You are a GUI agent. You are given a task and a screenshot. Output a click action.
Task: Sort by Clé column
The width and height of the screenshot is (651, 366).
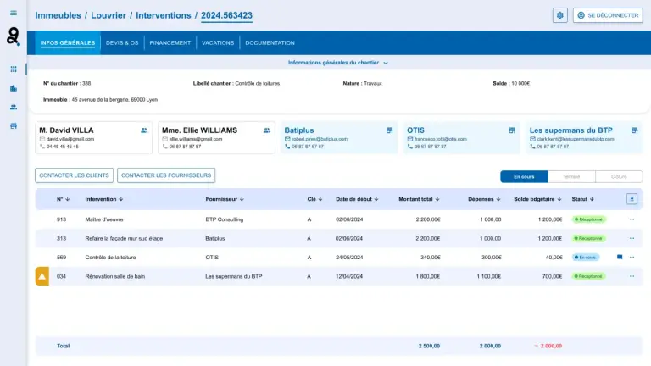tap(314, 199)
